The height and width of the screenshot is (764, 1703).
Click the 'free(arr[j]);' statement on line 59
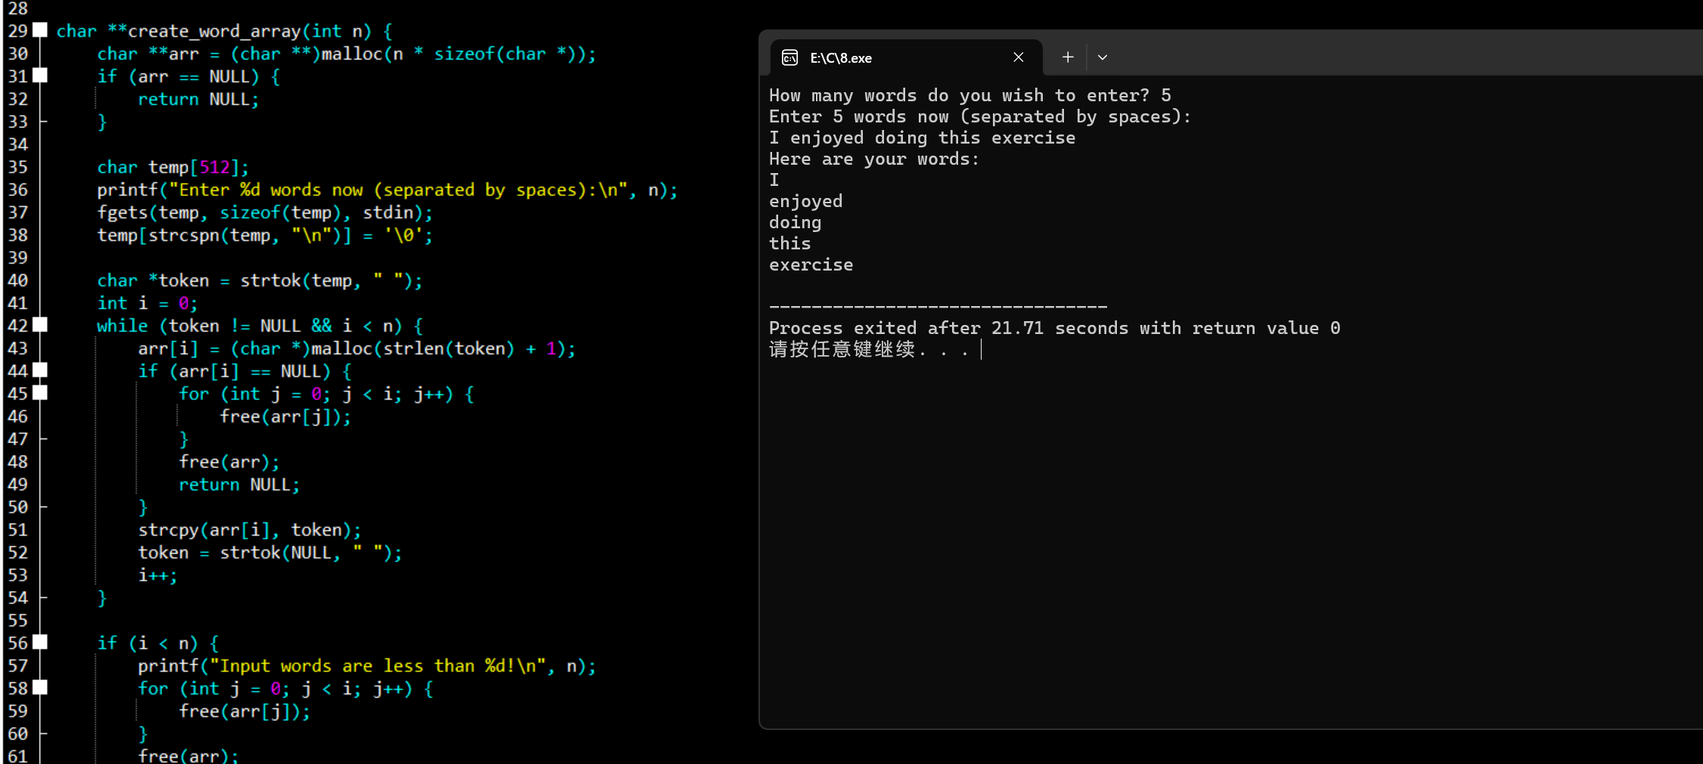pyautogui.click(x=244, y=711)
